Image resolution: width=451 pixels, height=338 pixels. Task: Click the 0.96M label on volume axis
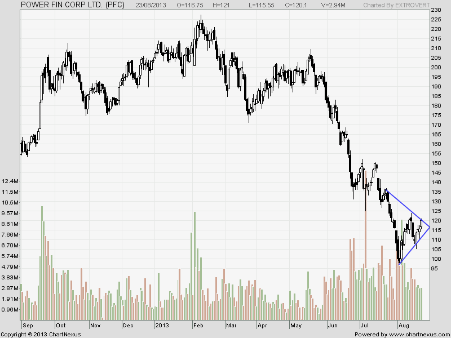coord(11,310)
